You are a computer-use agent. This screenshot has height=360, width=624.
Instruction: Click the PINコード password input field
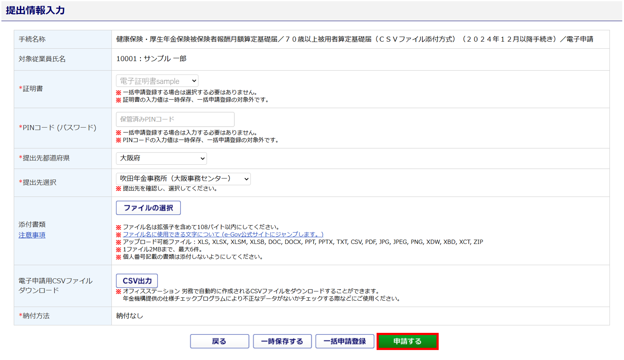[x=175, y=119]
